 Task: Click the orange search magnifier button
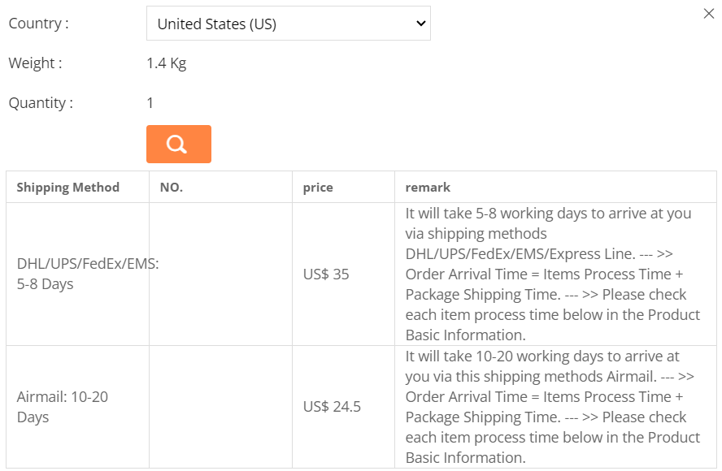pyautogui.click(x=178, y=144)
